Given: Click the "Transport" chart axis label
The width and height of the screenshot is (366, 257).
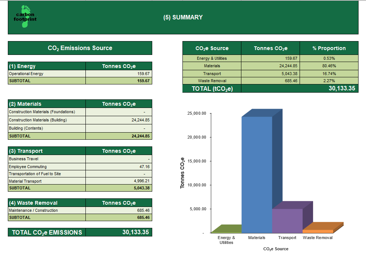Looking at the screenshot, I should pos(287,238).
